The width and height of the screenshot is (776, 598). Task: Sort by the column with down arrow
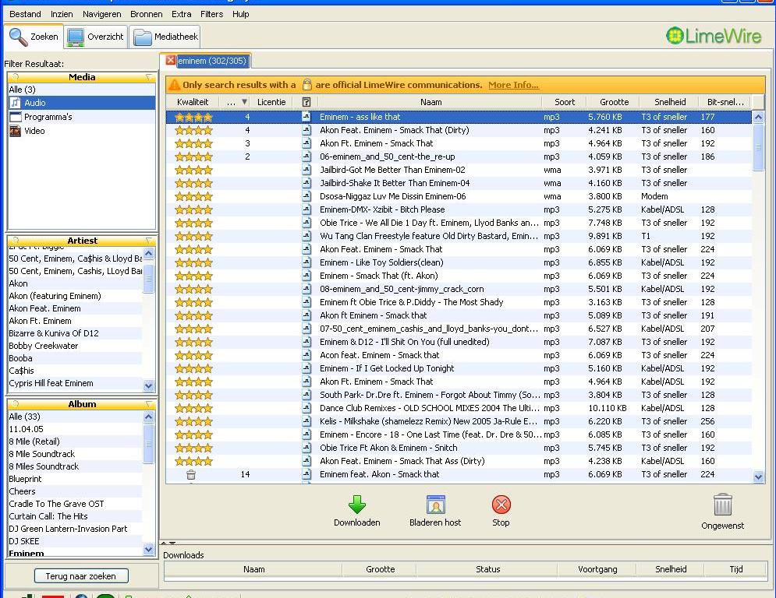point(235,102)
